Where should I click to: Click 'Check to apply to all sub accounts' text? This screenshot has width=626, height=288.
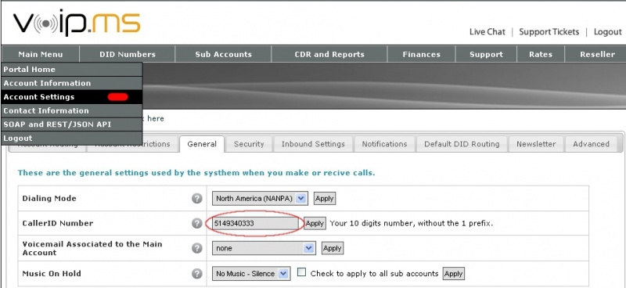click(375, 274)
